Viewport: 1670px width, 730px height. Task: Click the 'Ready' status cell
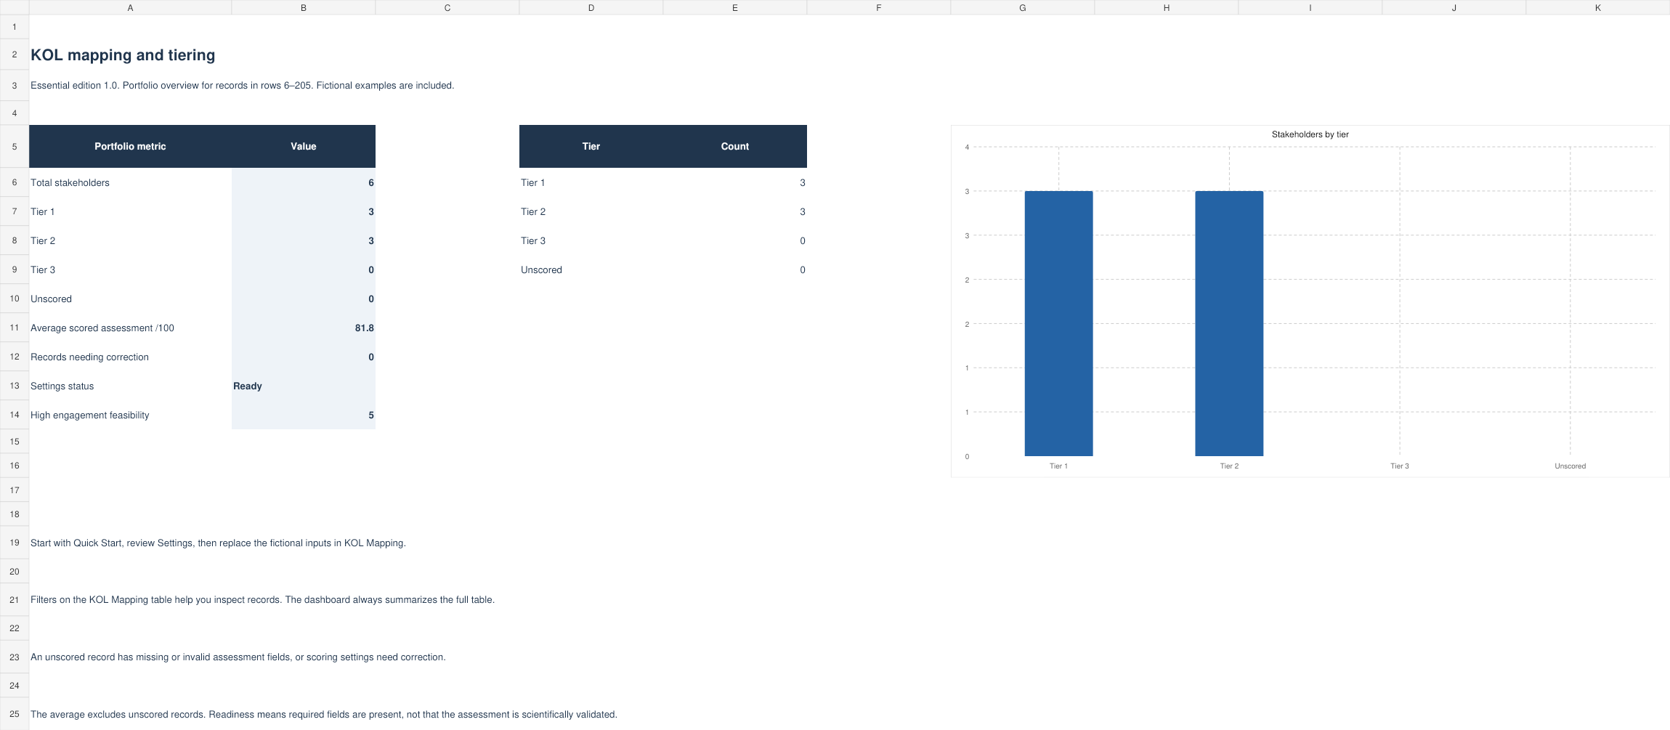304,386
